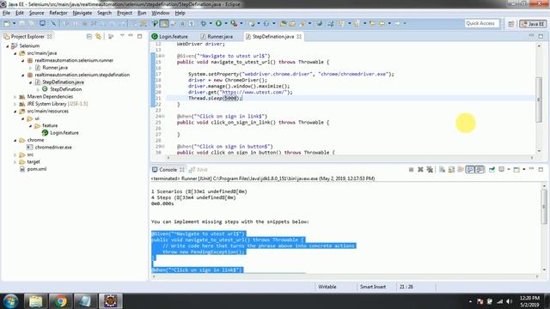Collapse the Selenium project tree node
Screen dimensions: 550x309
coord(8,45)
